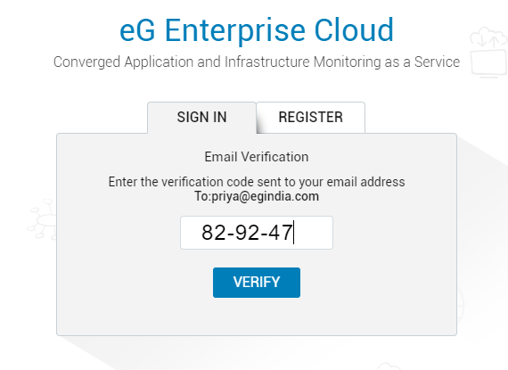Click the eG text in the logo heading

click(x=137, y=30)
